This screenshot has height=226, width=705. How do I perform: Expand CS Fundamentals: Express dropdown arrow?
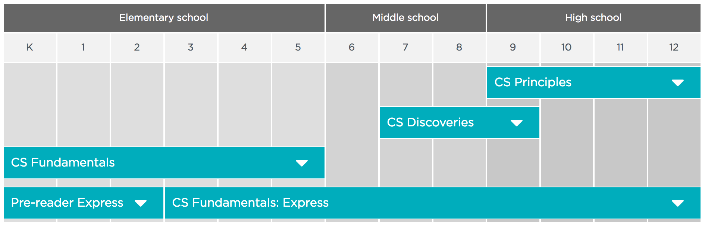tap(677, 203)
